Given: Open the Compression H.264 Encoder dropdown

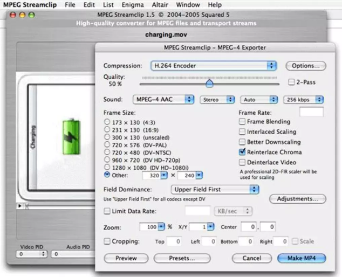Looking at the screenshot, I should pos(213,66).
